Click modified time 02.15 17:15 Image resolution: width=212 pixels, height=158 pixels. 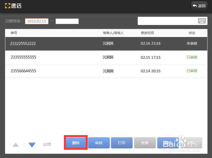tap(151, 57)
